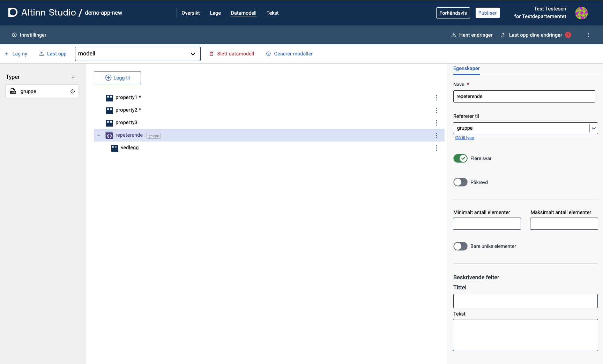Click the string icon beside property1
Image resolution: width=603 pixels, height=364 pixels.
coord(110,98)
